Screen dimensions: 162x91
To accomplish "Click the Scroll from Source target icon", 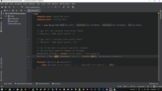I will pyautogui.click(x=13, y=11).
